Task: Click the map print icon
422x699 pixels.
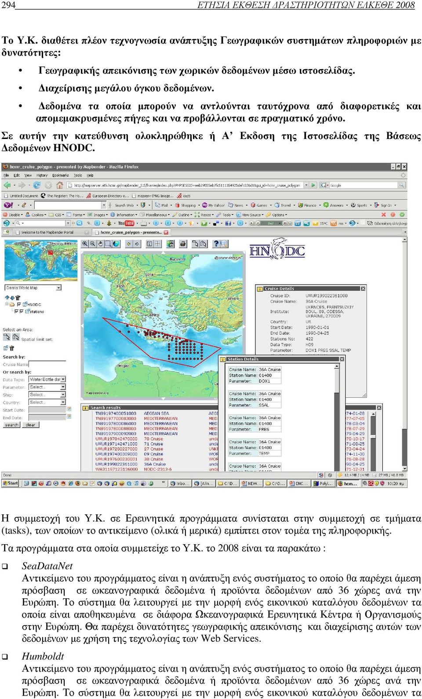Action: [x=183, y=244]
